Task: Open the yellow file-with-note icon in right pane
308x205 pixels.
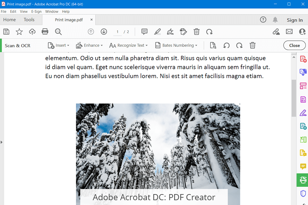Action: [x=303, y=153]
